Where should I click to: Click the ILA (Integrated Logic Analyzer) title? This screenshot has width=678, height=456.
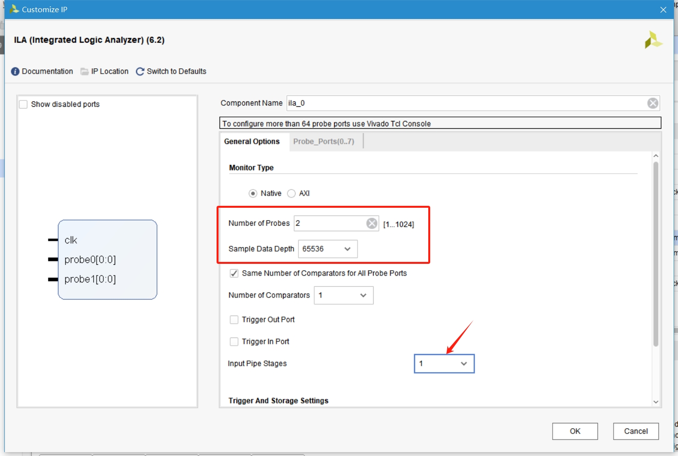[89, 40]
